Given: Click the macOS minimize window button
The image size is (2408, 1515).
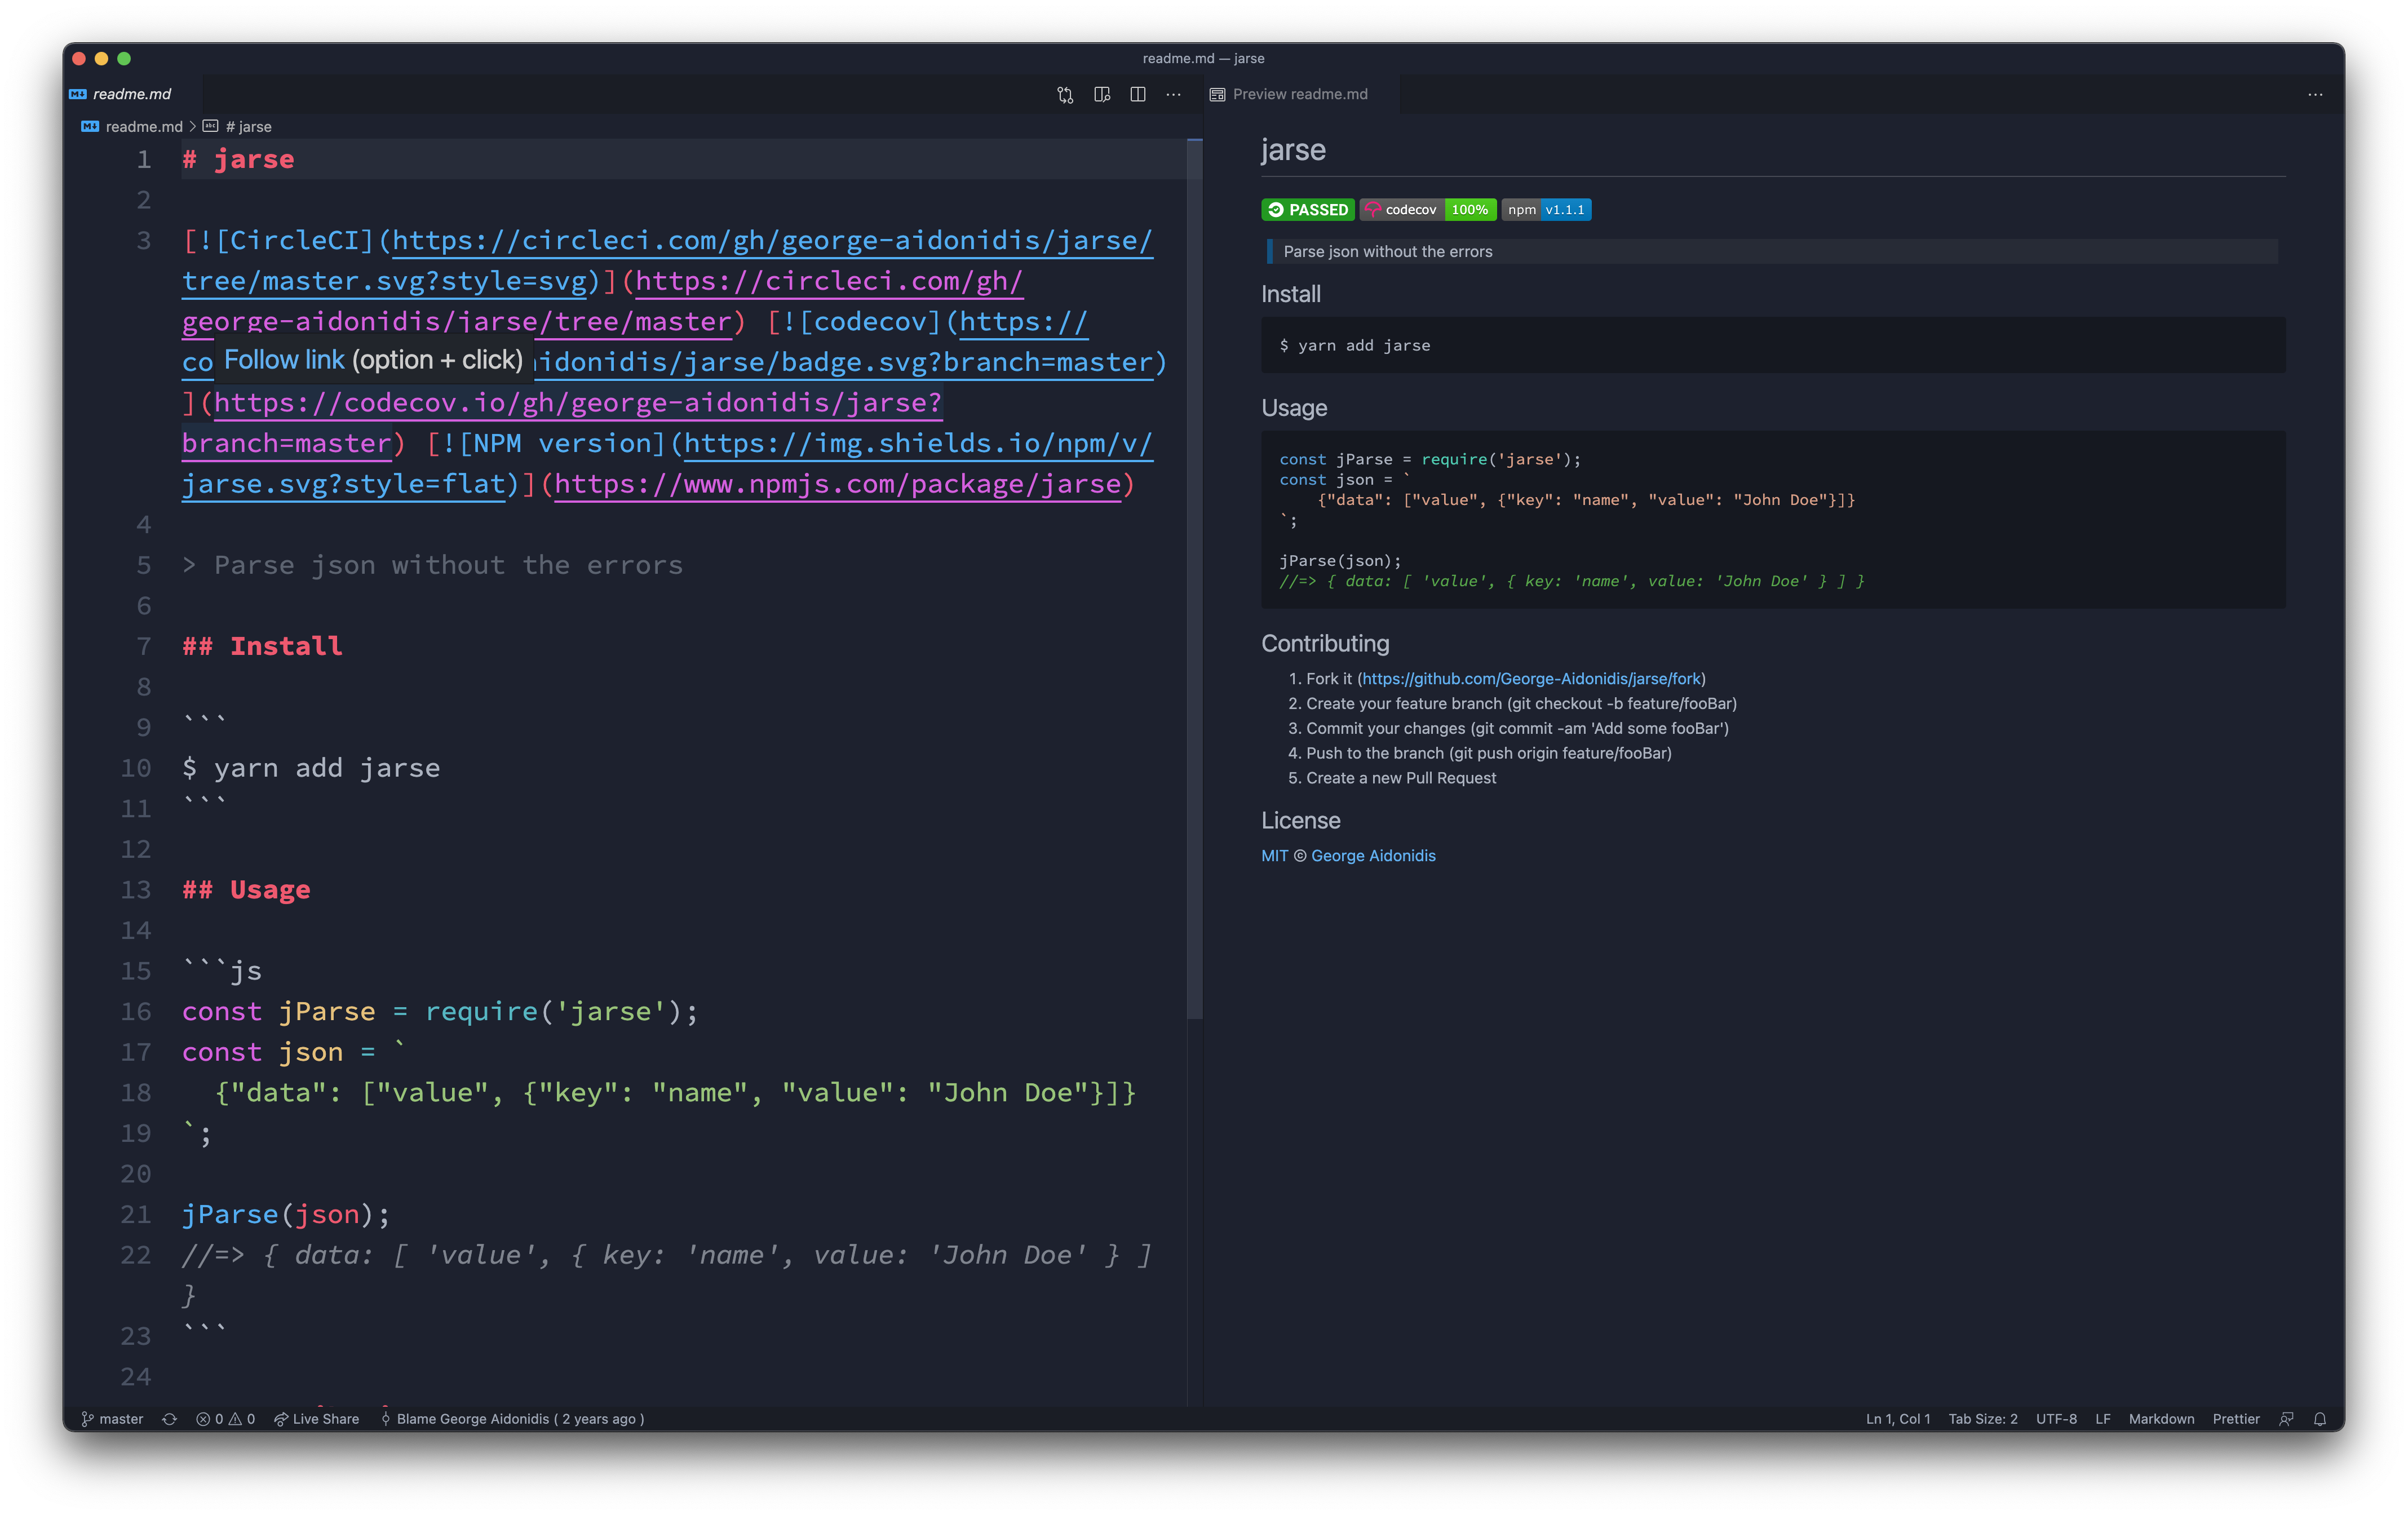Looking at the screenshot, I should (101, 58).
